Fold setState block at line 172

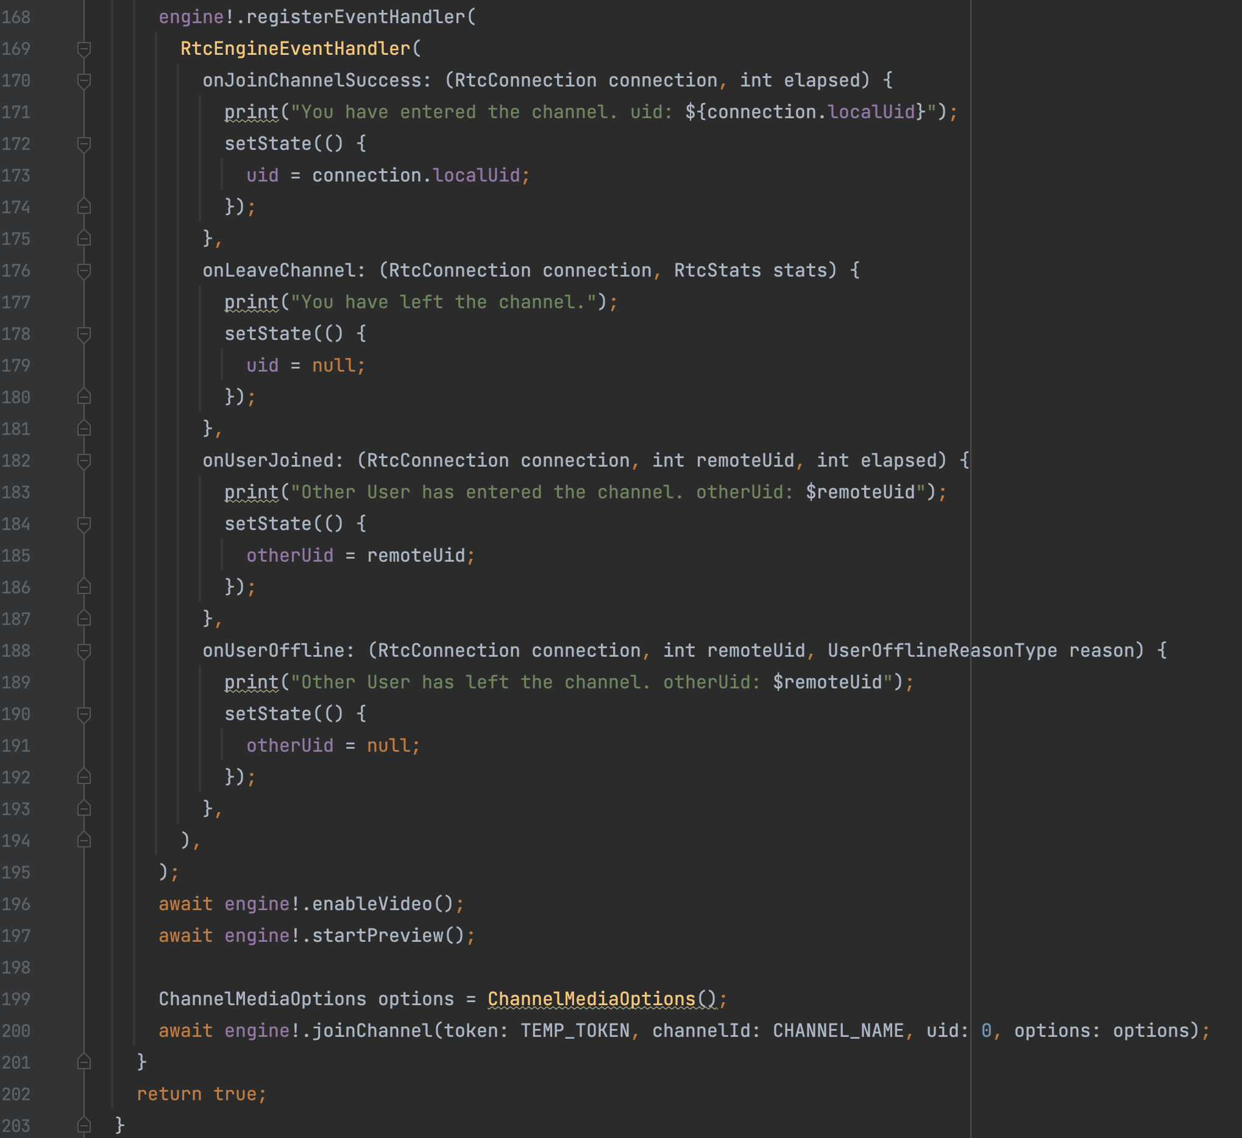84,144
